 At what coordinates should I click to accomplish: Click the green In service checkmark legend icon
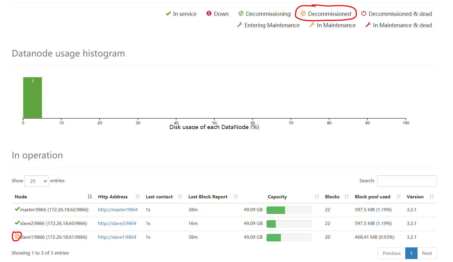(168, 14)
